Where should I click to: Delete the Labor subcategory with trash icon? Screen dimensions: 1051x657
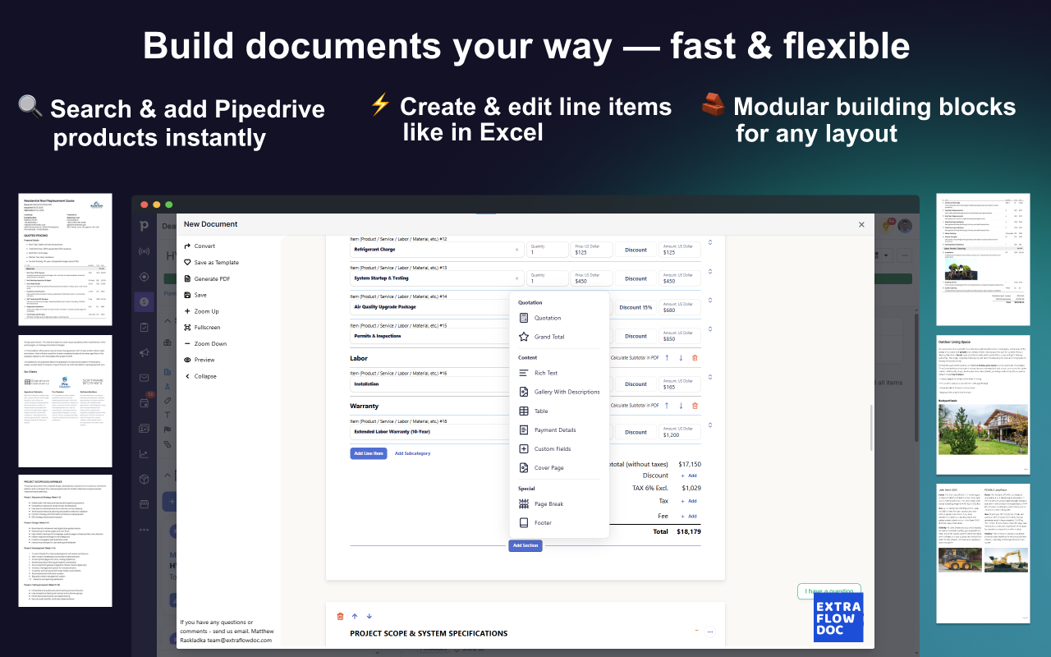point(695,358)
